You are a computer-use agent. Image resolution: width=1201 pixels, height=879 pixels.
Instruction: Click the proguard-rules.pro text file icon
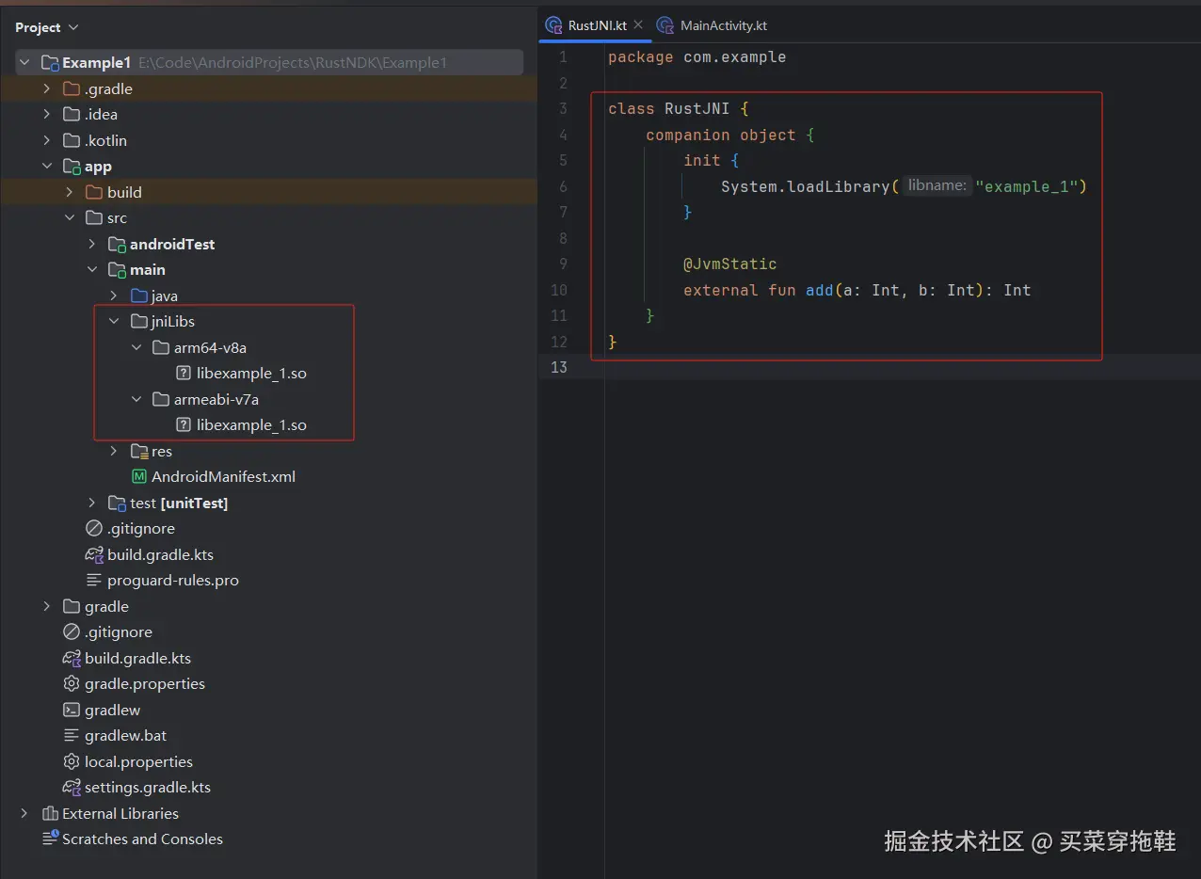click(x=94, y=580)
